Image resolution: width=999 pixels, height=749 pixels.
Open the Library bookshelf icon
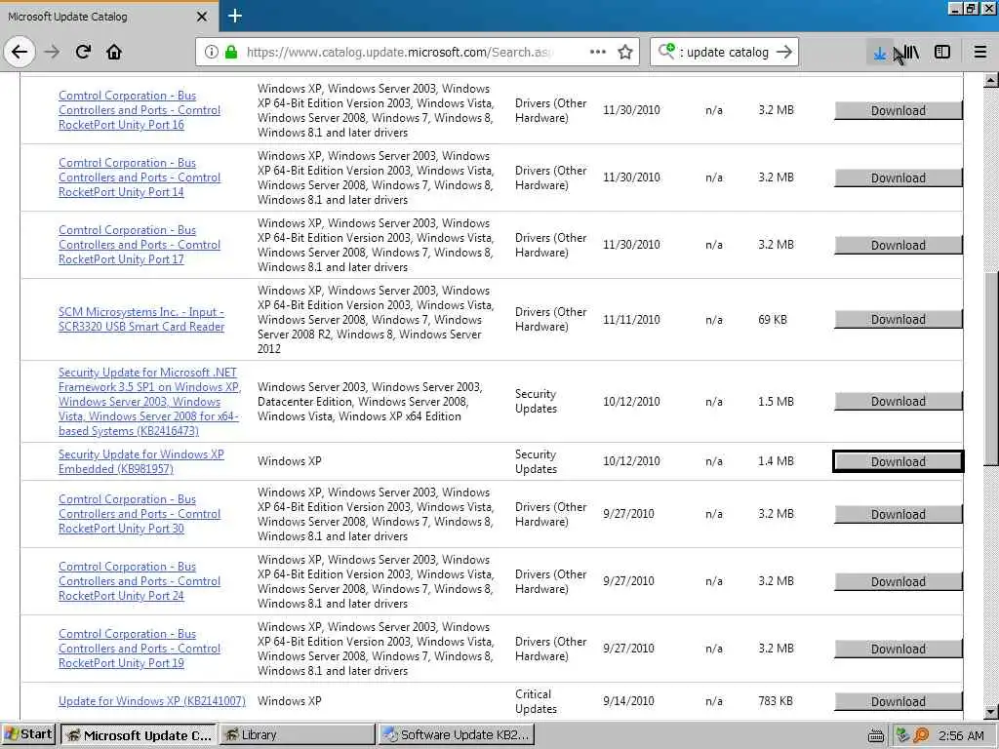911,53
